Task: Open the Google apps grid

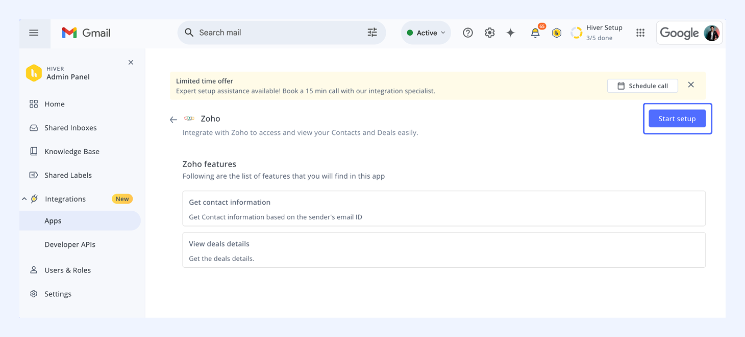Action: click(640, 33)
